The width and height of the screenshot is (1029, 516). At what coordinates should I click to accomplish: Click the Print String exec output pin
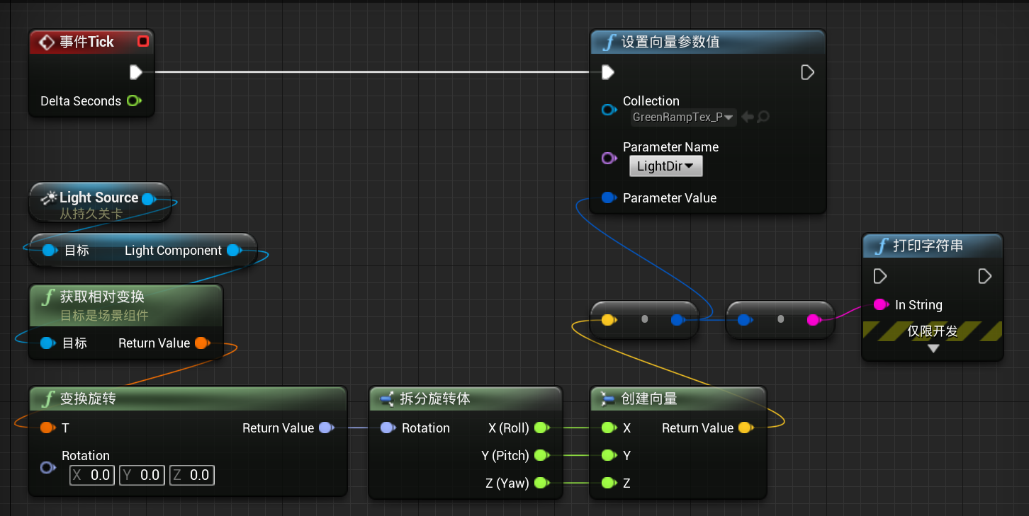coord(984,275)
